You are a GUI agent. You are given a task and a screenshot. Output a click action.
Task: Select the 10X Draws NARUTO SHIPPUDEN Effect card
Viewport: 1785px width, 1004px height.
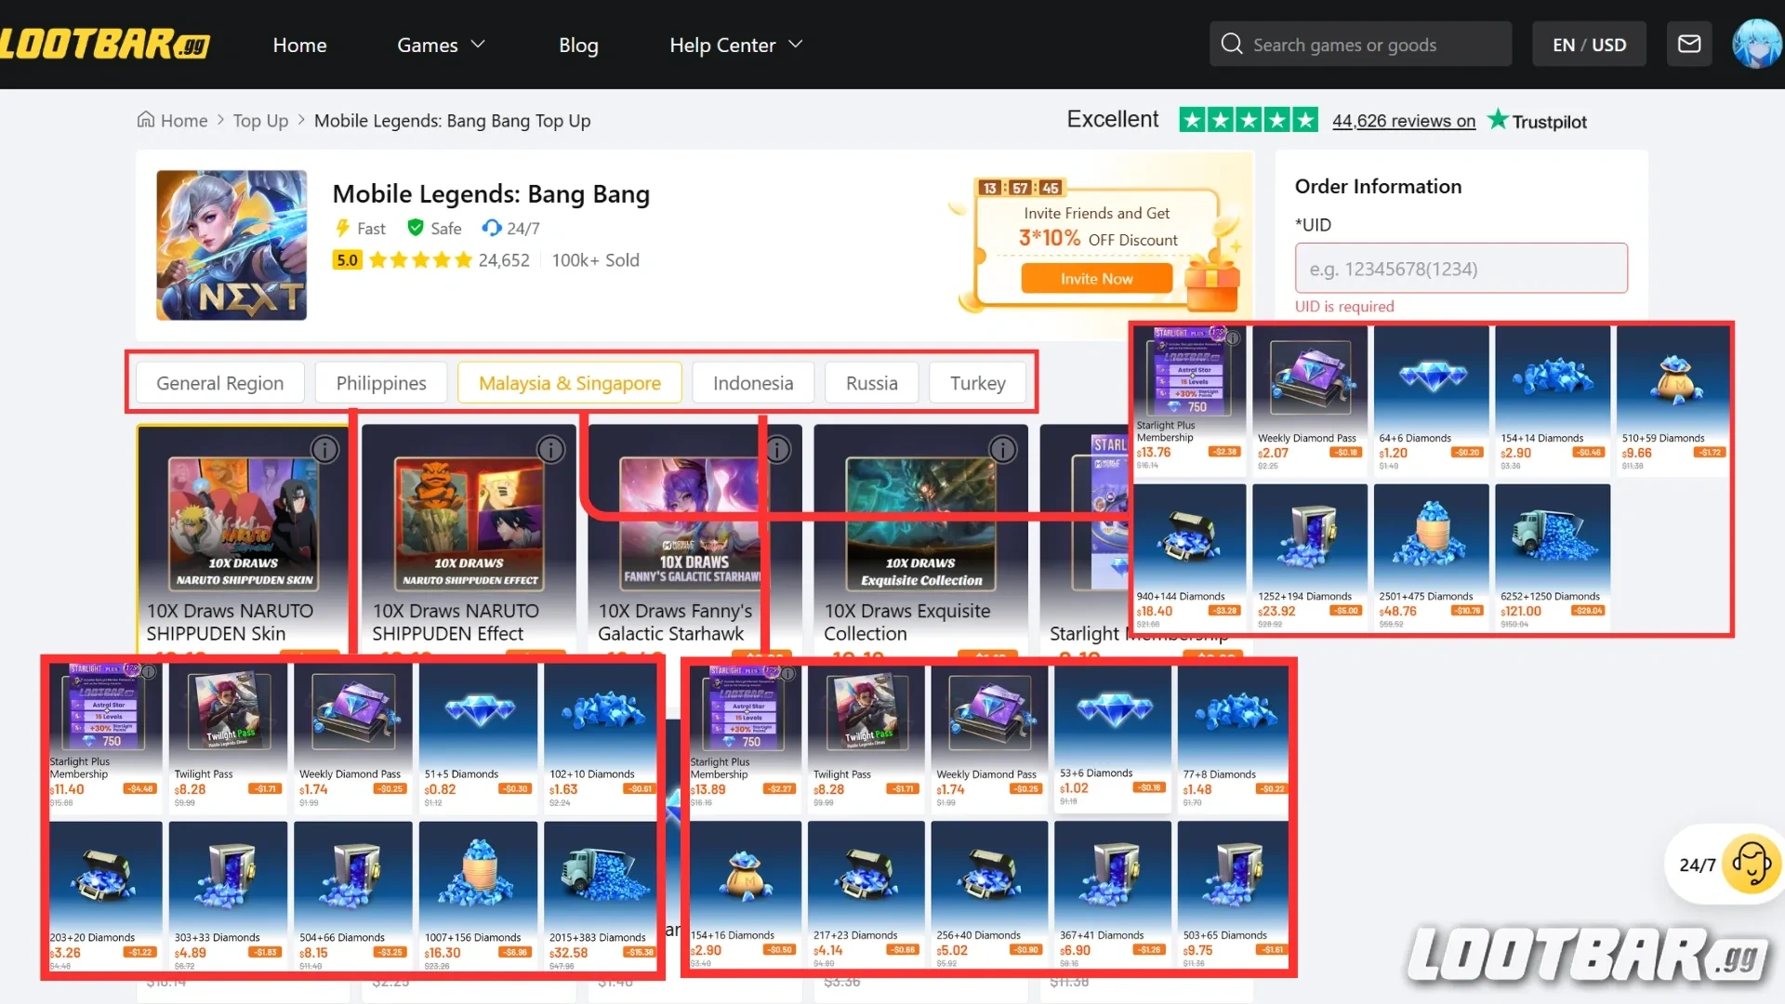(x=469, y=539)
